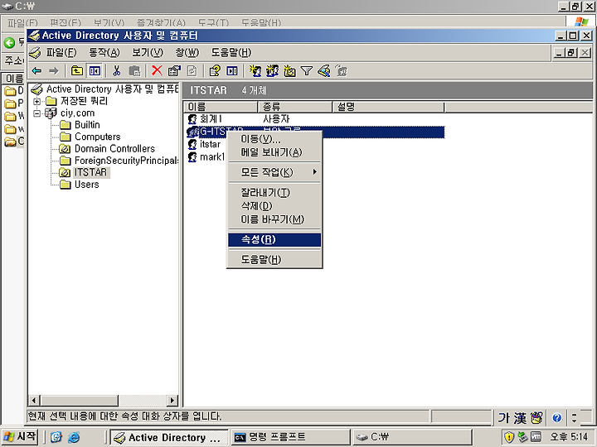The height and width of the screenshot is (447, 597).
Task: Choose 메일 보내기(A) from context menu
Action: click(x=274, y=152)
